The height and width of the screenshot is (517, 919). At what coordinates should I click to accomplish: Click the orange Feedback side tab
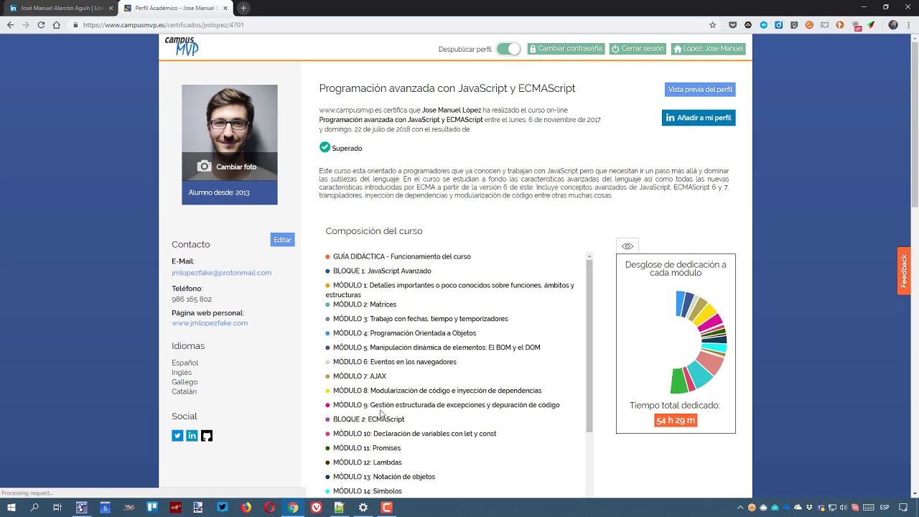pos(904,270)
